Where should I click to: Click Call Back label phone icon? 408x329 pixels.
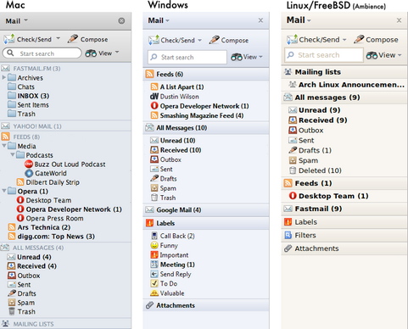tap(154, 236)
